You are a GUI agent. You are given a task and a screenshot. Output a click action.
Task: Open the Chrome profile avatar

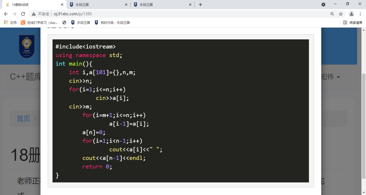pos(352,14)
